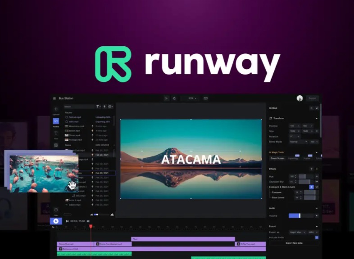The width and height of the screenshot is (354, 259).
Task: Click the Export button at top right
Action: [313, 98]
